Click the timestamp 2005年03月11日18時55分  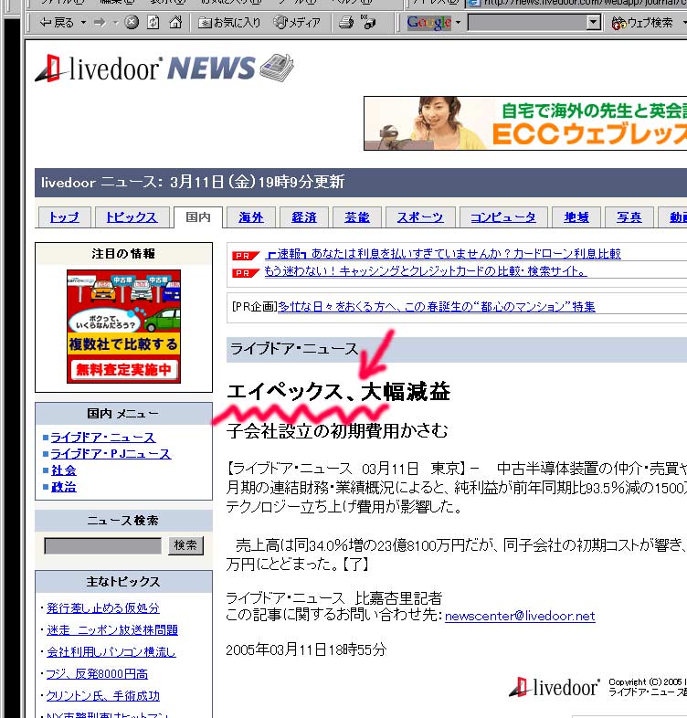click(306, 649)
